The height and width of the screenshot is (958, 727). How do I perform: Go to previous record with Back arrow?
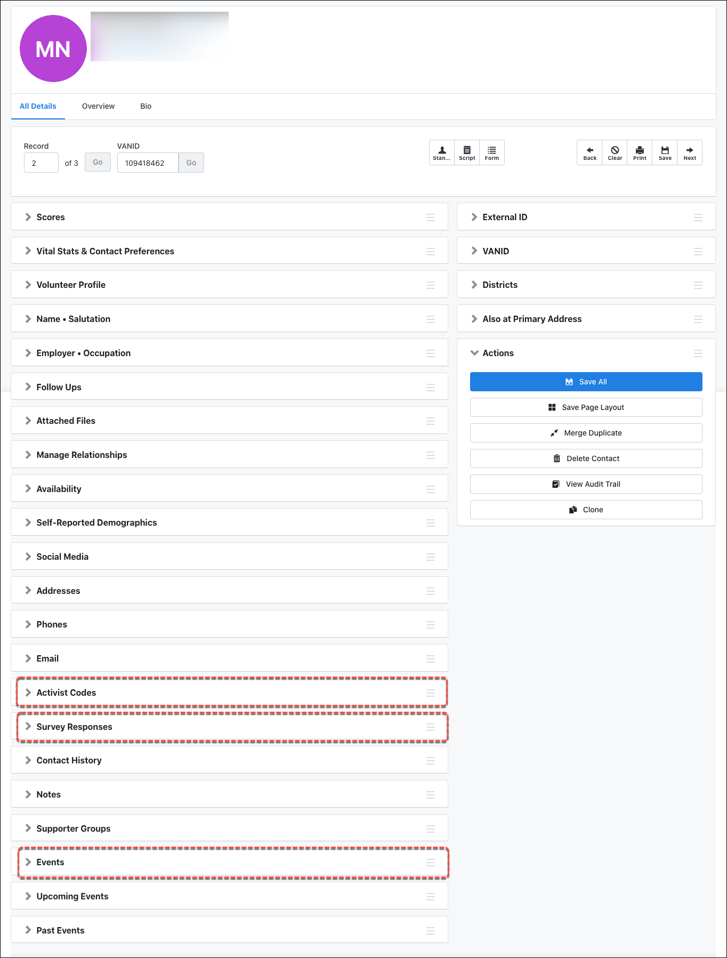point(589,153)
